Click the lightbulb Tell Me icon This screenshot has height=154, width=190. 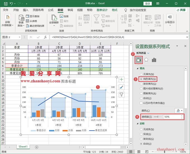126,10
